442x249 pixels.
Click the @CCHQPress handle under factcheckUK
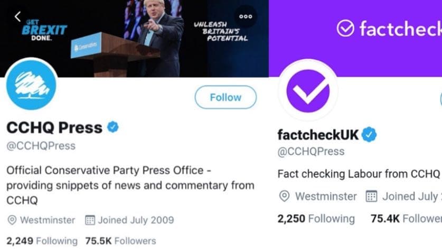[x=311, y=151]
